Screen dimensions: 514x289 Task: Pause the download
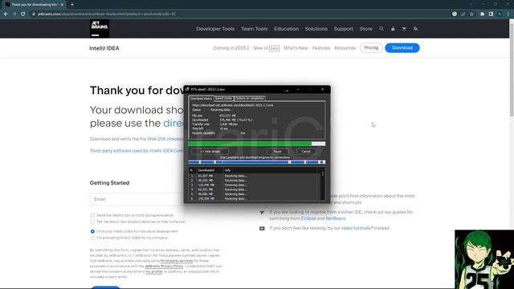278,152
